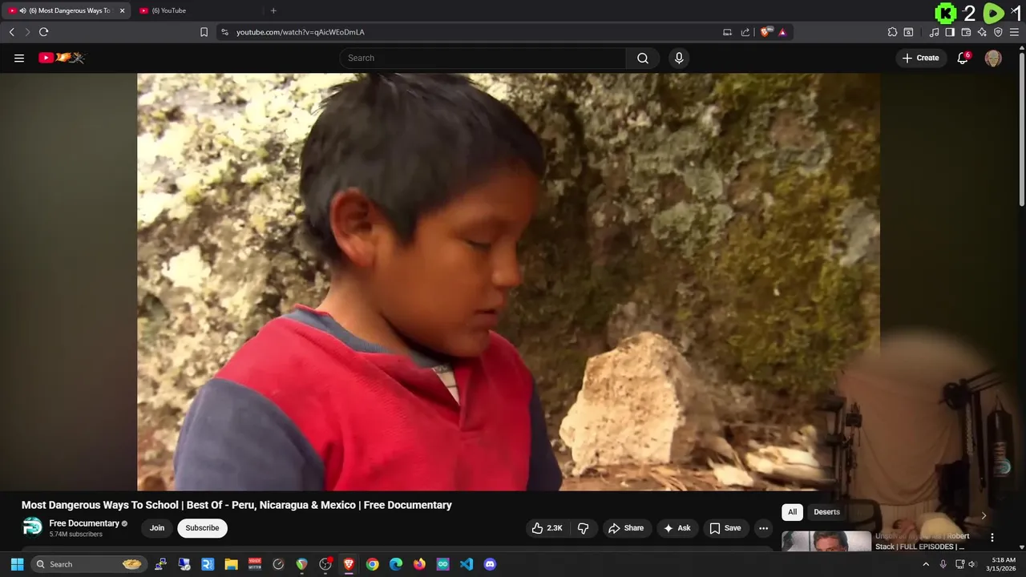This screenshot has width=1026, height=577.
Task: Click the Create button
Action: tap(921, 58)
